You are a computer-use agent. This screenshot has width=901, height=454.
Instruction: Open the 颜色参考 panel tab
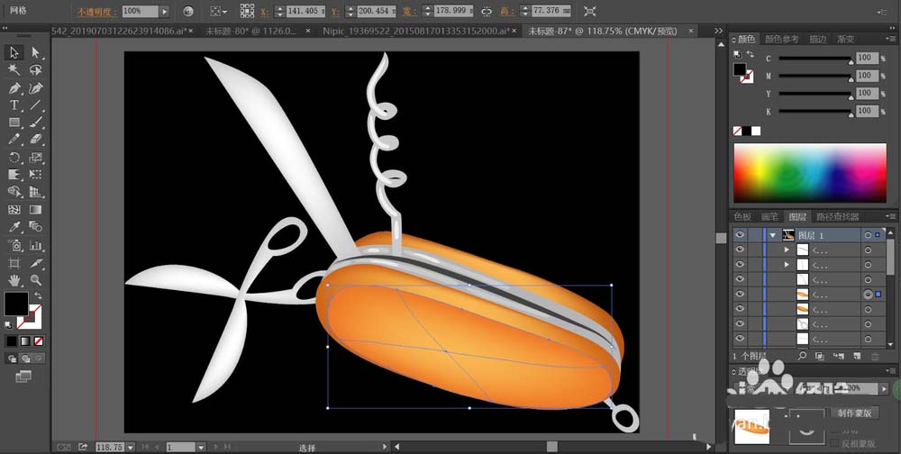tap(781, 39)
